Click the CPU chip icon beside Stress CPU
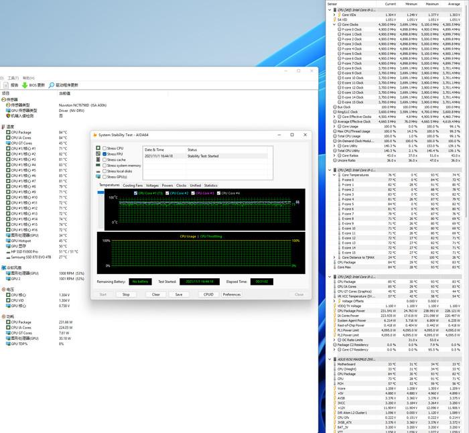Screen dimensions: 469x433 click(x=98, y=148)
